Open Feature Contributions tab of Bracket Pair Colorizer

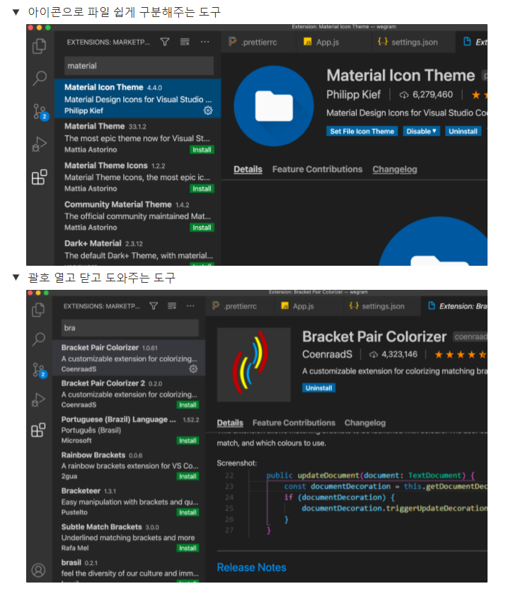tap(294, 422)
